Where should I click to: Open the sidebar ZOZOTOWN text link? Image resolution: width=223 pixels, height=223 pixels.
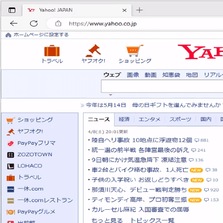[35, 155]
